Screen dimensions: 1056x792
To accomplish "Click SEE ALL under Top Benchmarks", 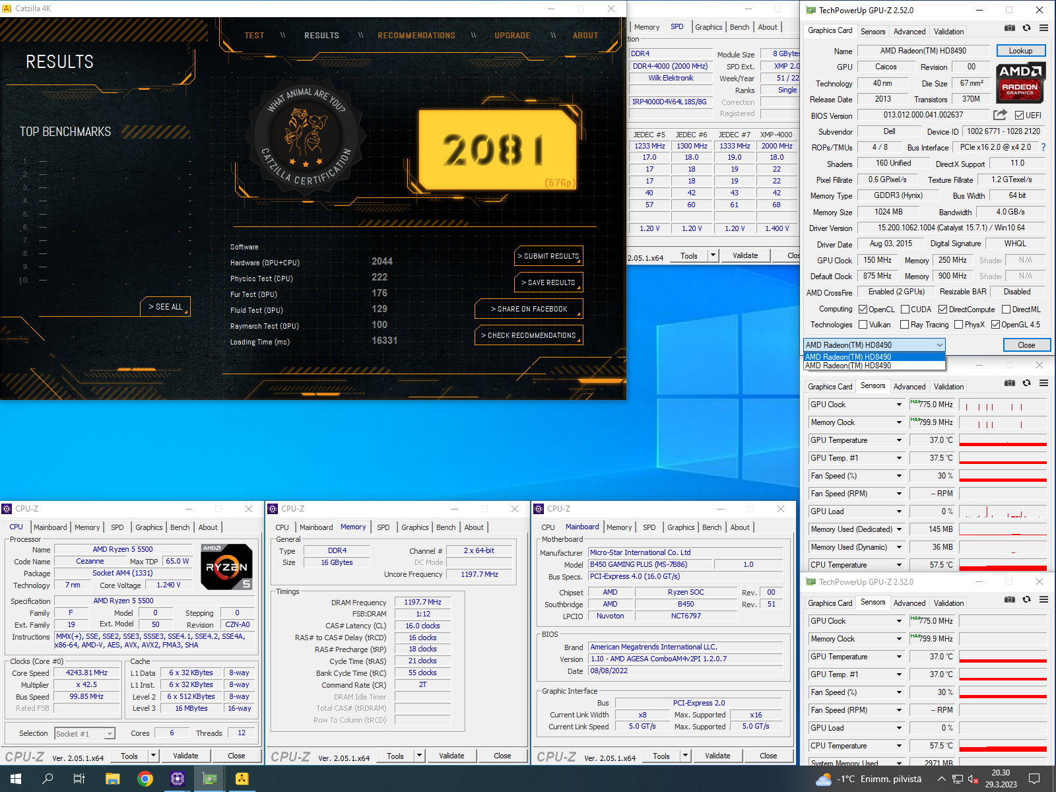I will pyautogui.click(x=165, y=307).
